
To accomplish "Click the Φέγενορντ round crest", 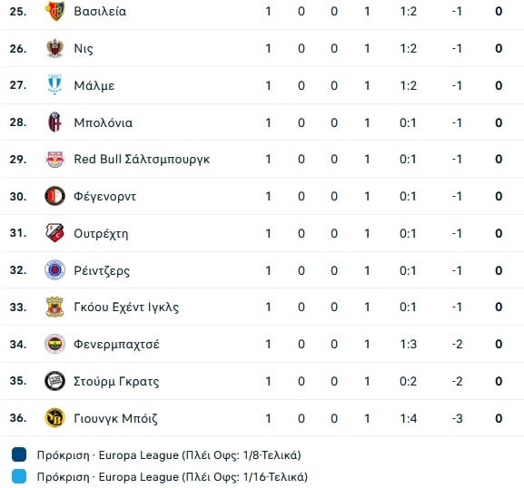I will pos(54,196).
